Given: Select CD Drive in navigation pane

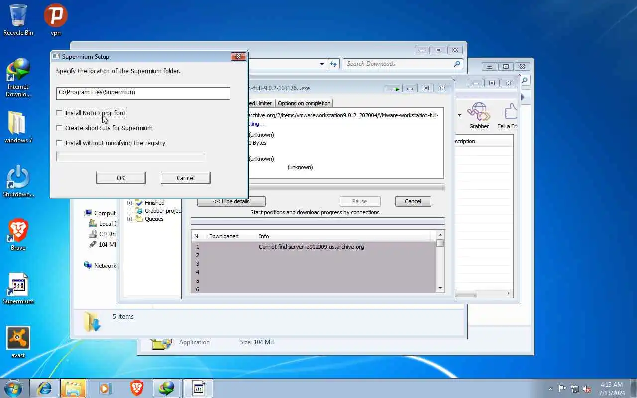Looking at the screenshot, I should (102, 234).
